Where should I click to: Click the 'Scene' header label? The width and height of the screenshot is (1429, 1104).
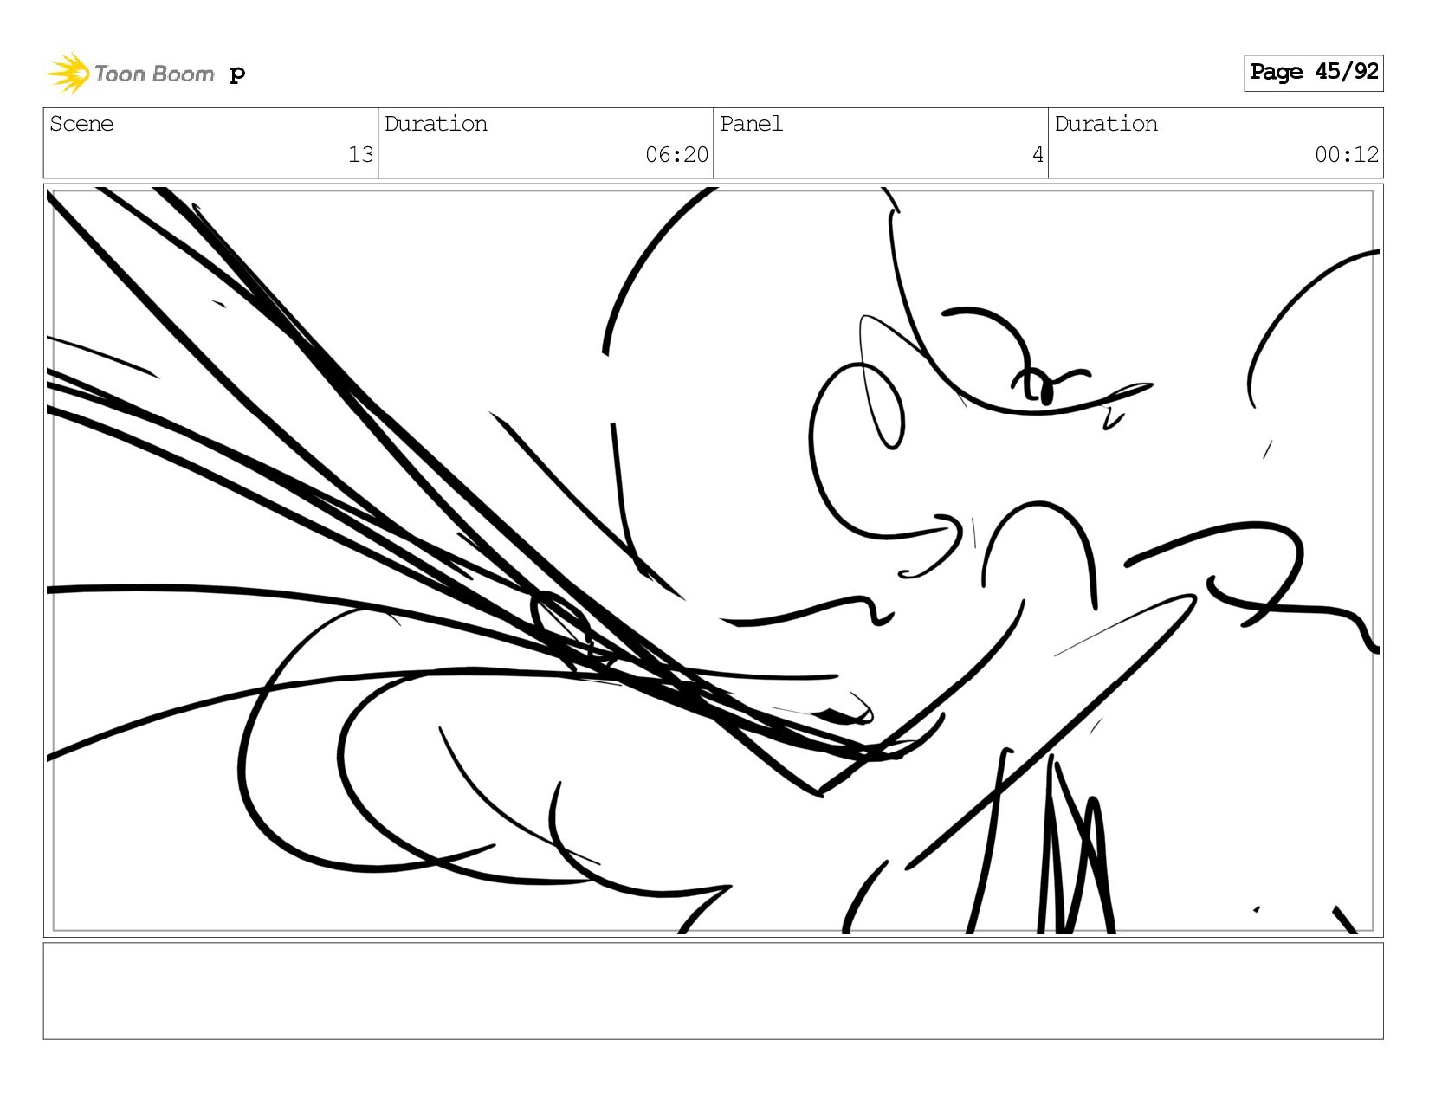[81, 124]
